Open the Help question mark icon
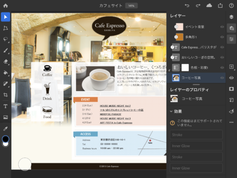 231,6
